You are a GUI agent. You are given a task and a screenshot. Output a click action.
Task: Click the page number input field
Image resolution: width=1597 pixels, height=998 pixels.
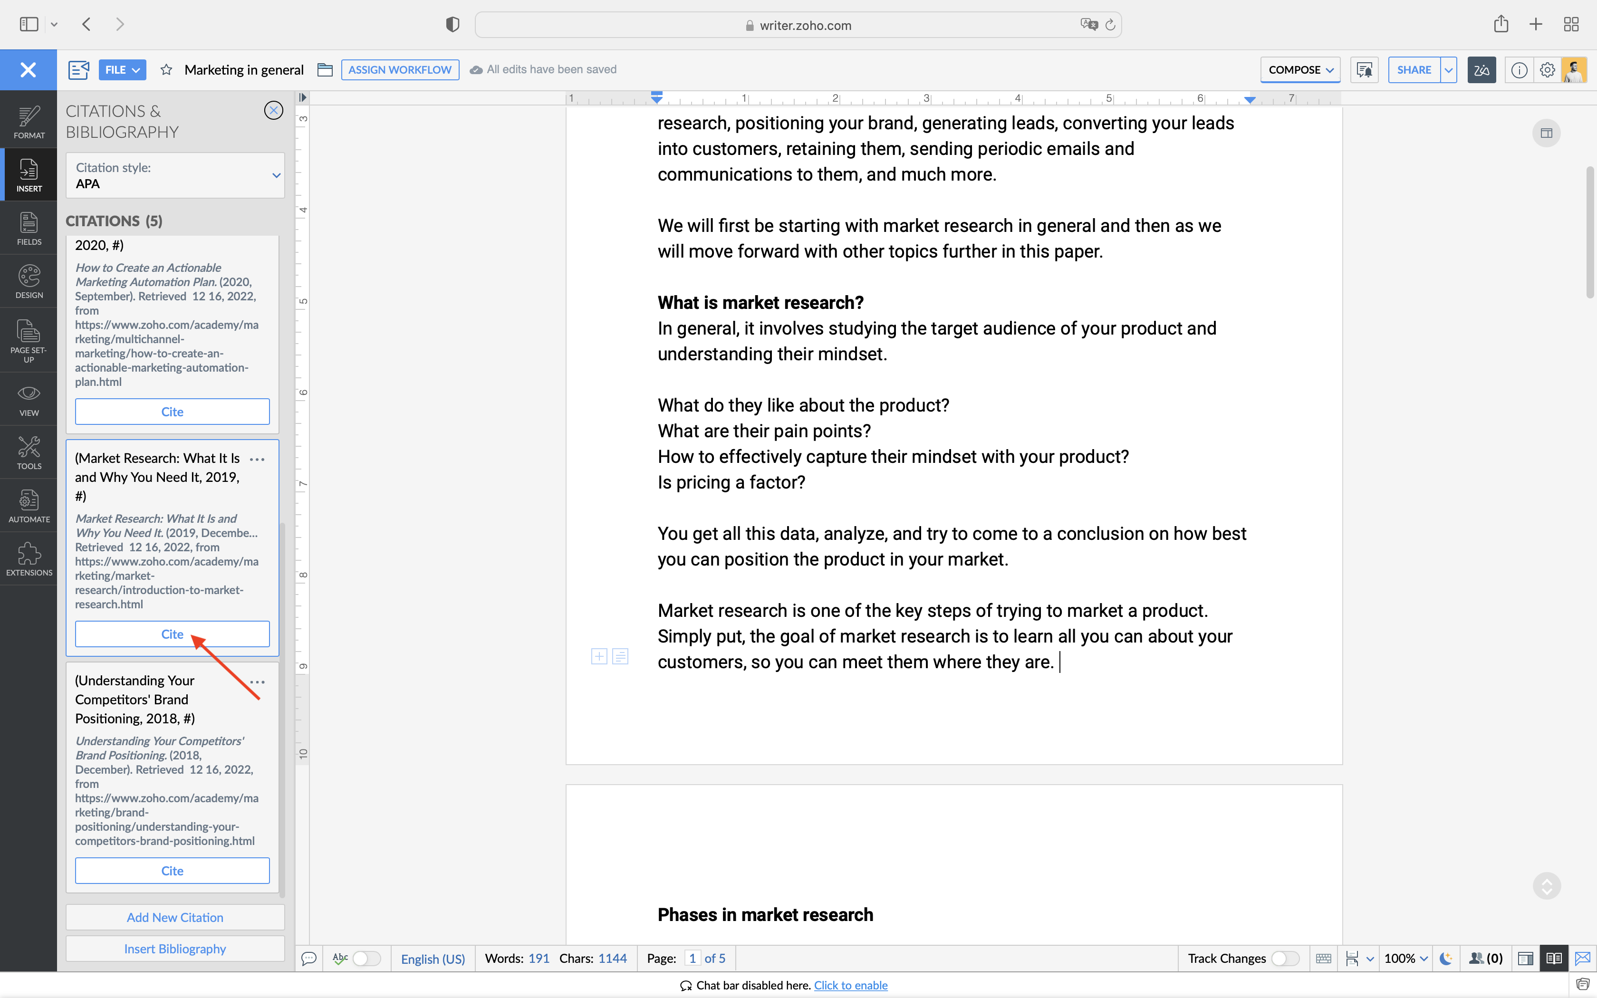pos(692,959)
